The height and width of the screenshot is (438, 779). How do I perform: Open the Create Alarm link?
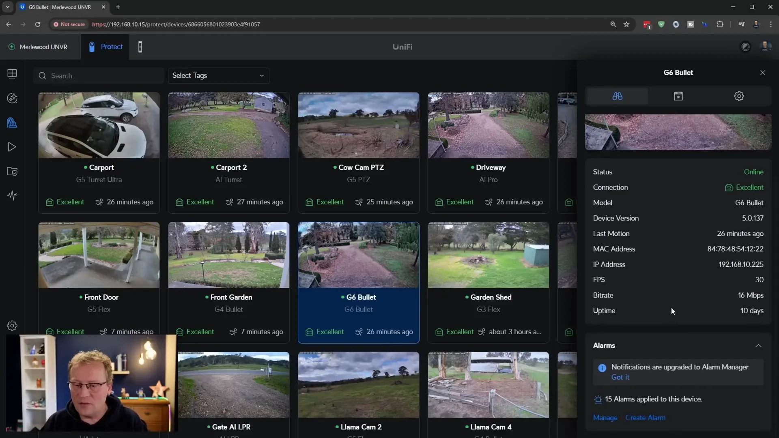click(646, 418)
